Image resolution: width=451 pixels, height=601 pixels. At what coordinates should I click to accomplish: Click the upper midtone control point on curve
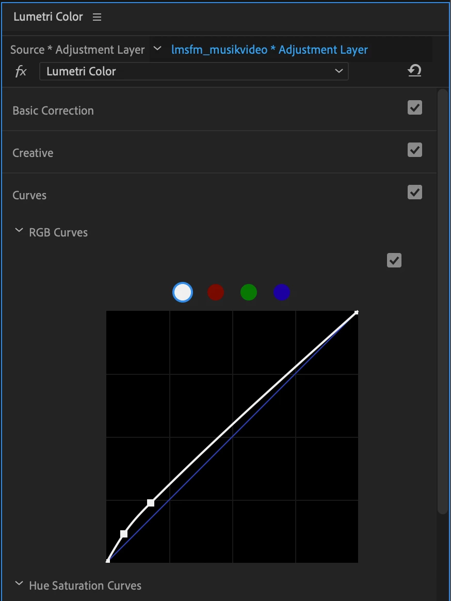click(x=151, y=503)
